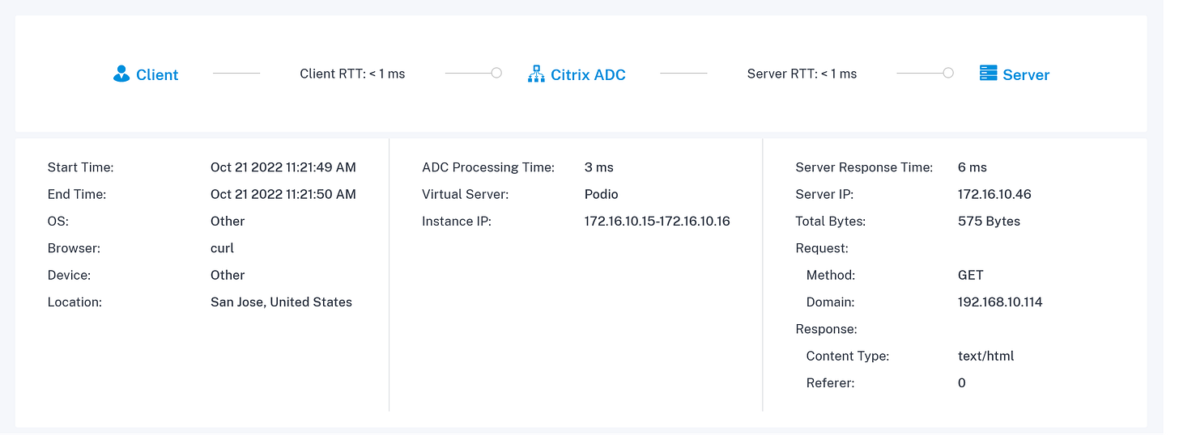1179x439 pixels.
Task: Click the Server rack icon
Action: pyautogui.click(x=988, y=74)
